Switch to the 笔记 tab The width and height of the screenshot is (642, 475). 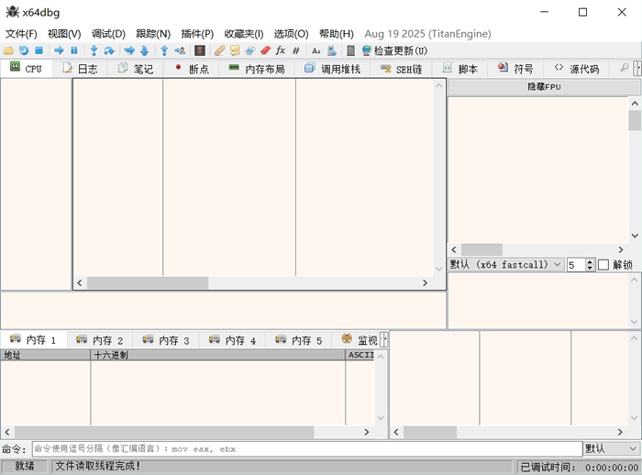coord(136,69)
